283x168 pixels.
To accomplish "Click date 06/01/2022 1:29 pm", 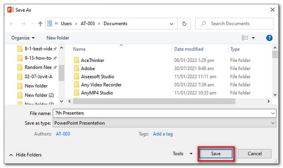I will (x=194, y=60).
